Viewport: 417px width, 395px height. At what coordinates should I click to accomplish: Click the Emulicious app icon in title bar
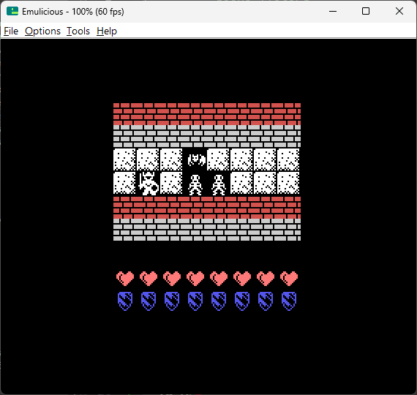[x=12, y=11]
